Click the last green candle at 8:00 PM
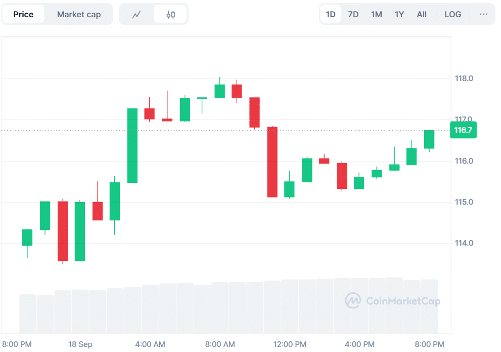501x352 pixels. [x=429, y=139]
